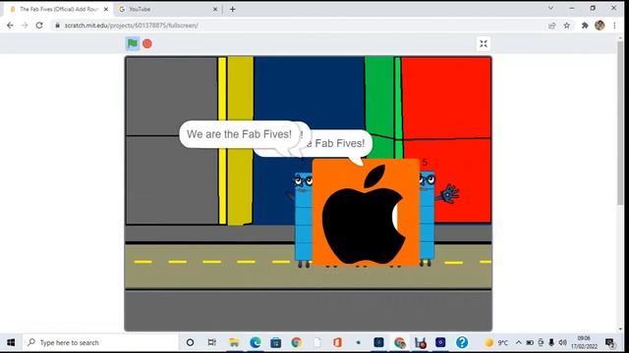The width and height of the screenshot is (629, 353).
Task: Open the weather widget showing 9°C
Action: [496, 342]
